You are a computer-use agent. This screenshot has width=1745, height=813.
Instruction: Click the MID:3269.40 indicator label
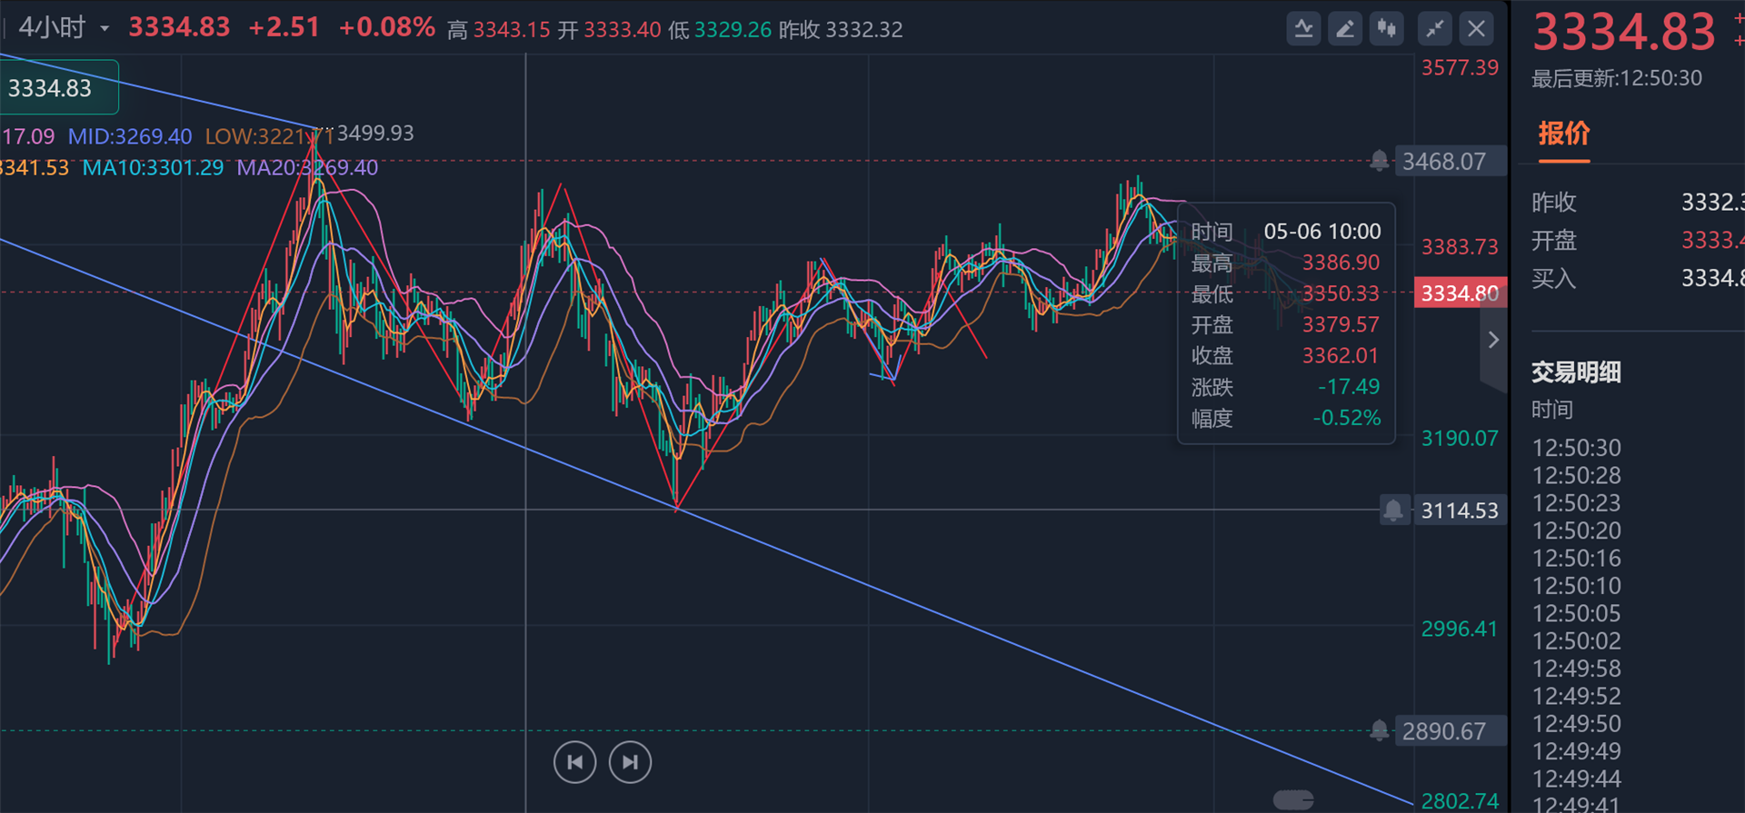coord(130,136)
